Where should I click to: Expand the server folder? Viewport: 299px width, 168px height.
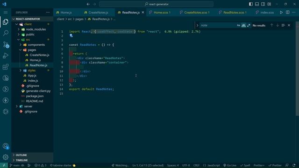coord(17,106)
